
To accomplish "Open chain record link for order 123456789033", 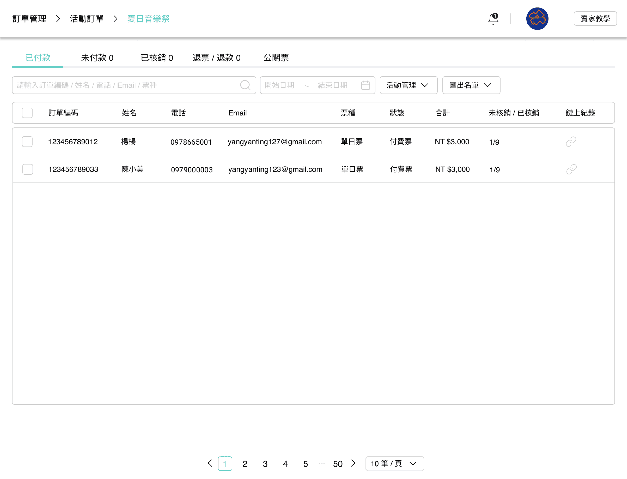I will [x=571, y=169].
